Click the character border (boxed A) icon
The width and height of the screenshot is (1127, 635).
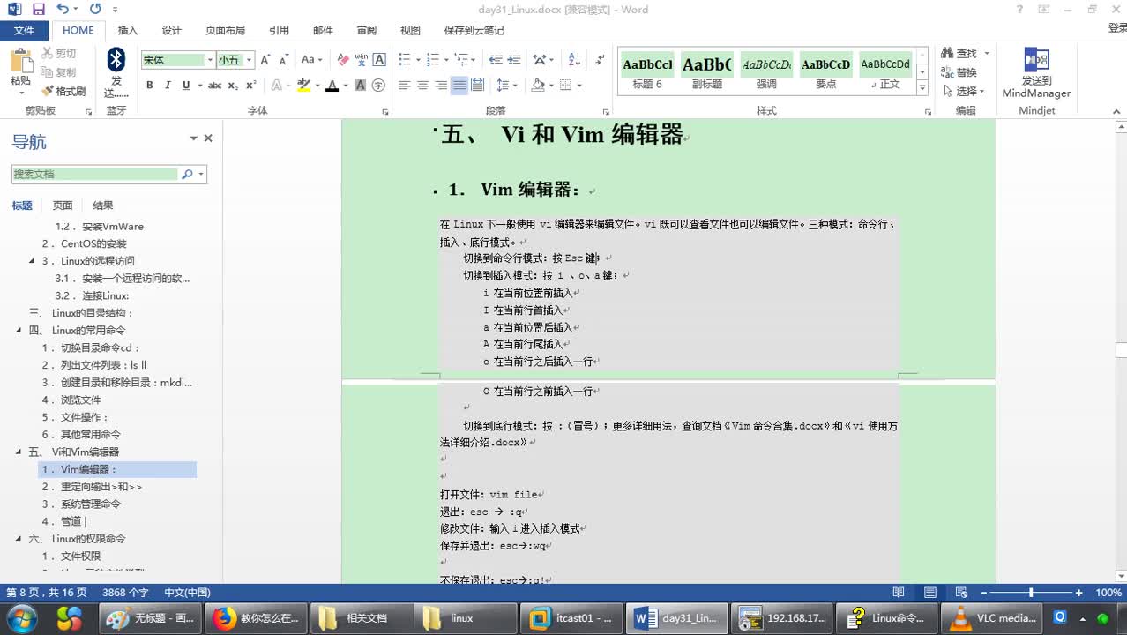[x=379, y=60]
